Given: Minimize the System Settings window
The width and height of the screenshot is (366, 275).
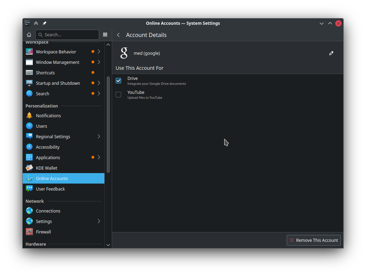Looking at the screenshot, I should point(322,23).
